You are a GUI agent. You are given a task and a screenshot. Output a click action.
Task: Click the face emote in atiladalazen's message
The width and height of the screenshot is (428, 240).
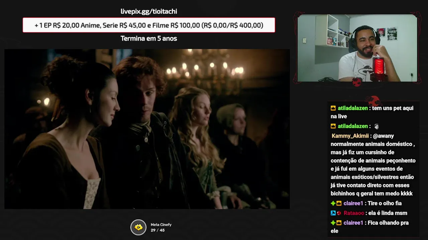coord(377,126)
